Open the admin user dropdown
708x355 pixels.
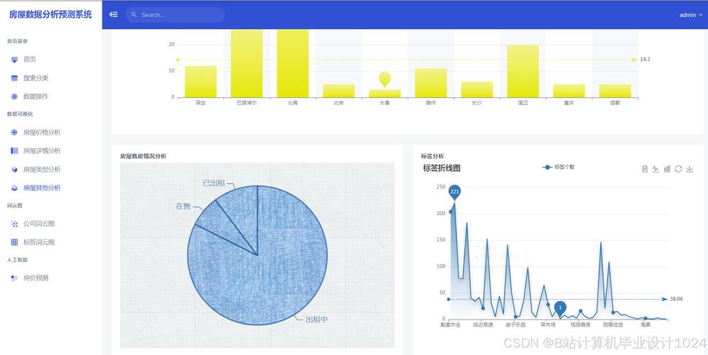[691, 15]
